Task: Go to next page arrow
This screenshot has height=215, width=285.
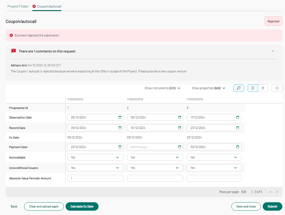Action: pyautogui.click(x=277, y=192)
